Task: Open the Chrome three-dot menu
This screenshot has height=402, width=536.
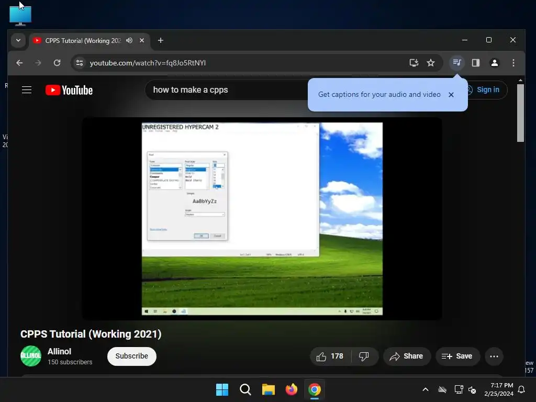Action: pyautogui.click(x=513, y=63)
